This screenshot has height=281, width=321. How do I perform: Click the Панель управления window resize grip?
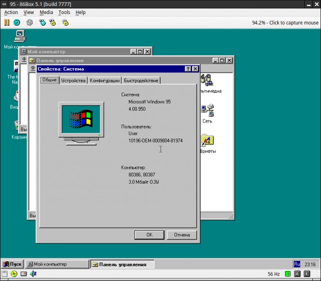231,216
